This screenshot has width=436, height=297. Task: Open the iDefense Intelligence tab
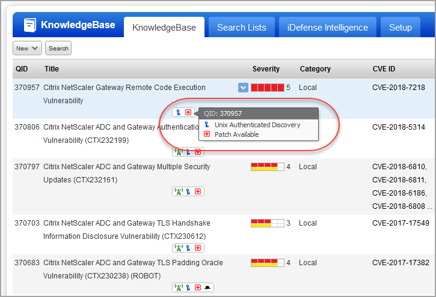pos(328,27)
